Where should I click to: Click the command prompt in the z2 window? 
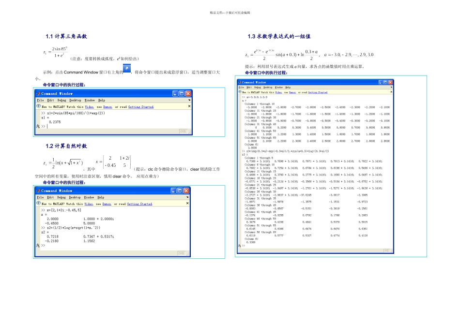coord(43,245)
